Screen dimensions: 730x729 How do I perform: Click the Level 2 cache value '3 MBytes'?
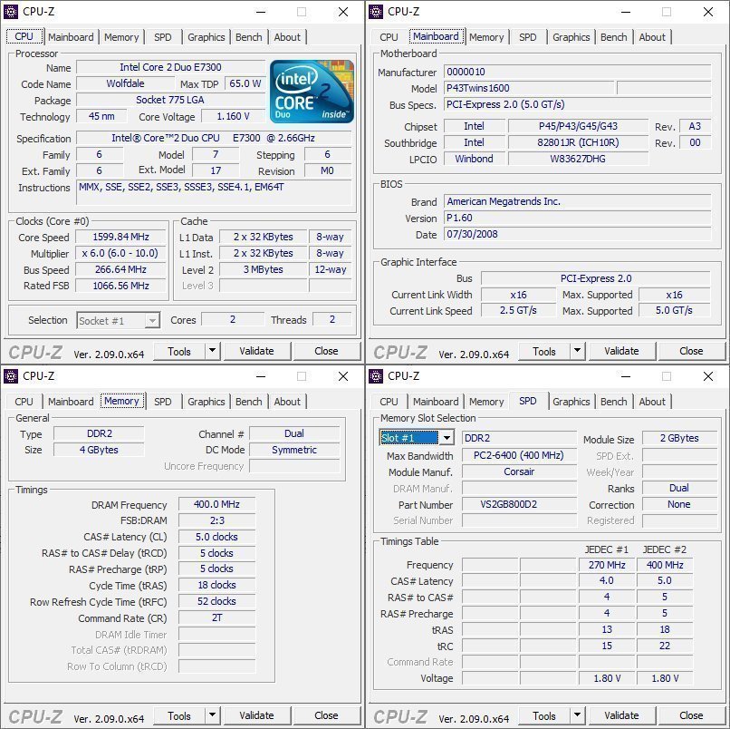pyautogui.click(x=263, y=269)
